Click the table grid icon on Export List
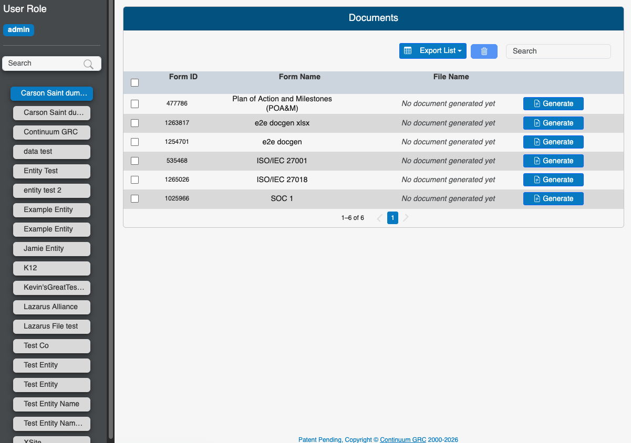This screenshot has height=443, width=631. (x=408, y=51)
